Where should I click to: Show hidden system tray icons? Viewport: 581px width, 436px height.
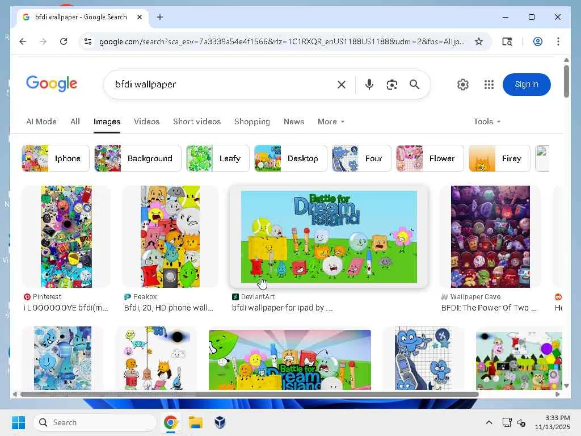[489, 422]
